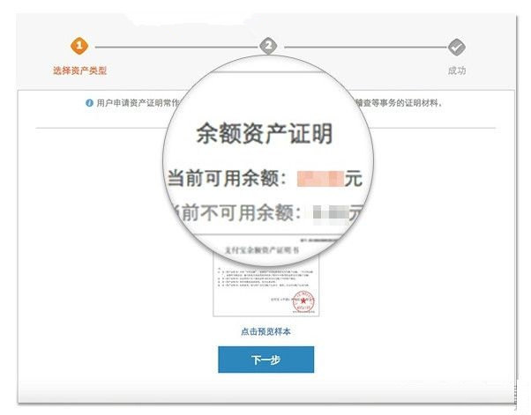Click the 余额资产证明 heading in the magnifier
The image size is (531, 415).
click(265, 134)
